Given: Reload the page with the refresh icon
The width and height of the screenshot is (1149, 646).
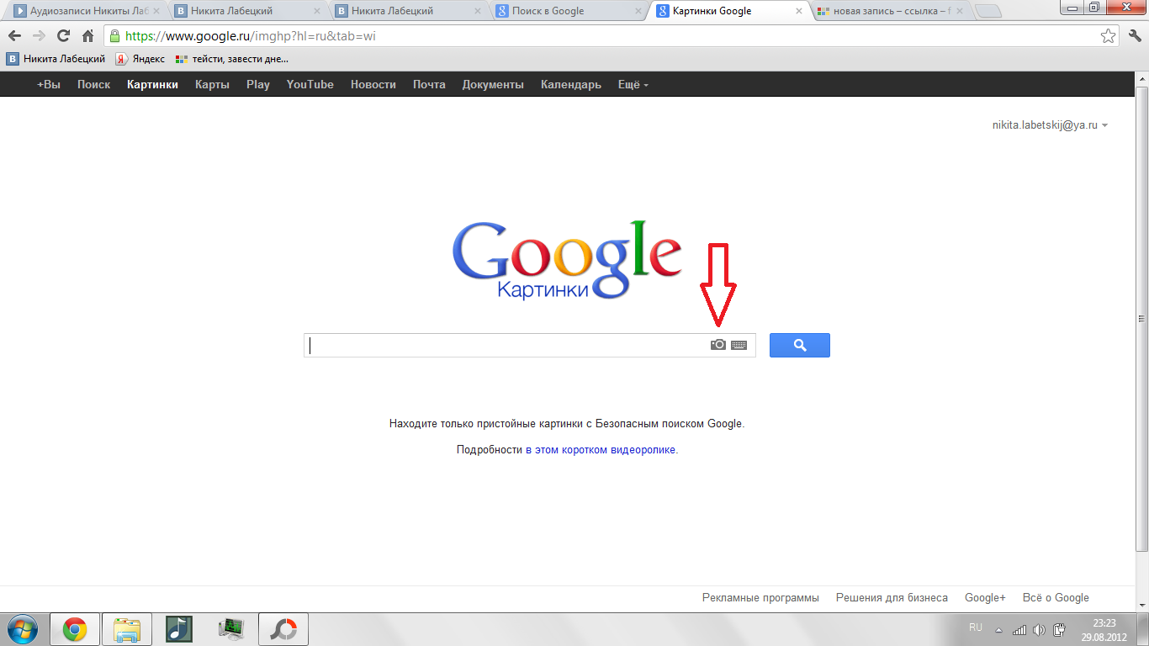Looking at the screenshot, I should pyautogui.click(x=63, y=36).
